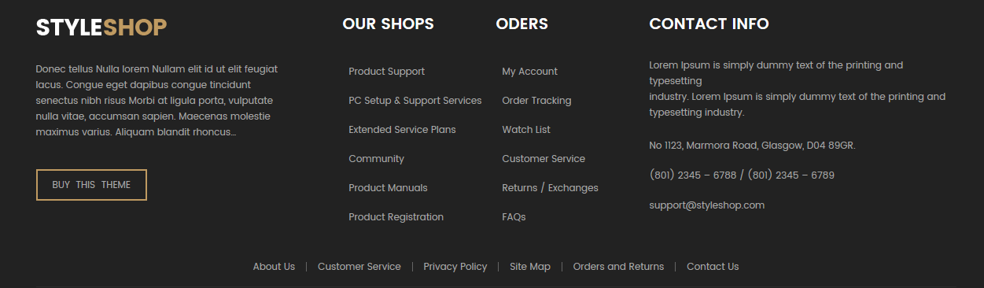Screen dimensions: 984x288
Task: Go to the Product Registration link
Action: pyautogui.click(x=396, y=217)
